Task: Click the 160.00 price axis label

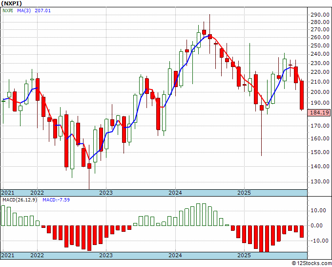Action: (x=320, y=138)
